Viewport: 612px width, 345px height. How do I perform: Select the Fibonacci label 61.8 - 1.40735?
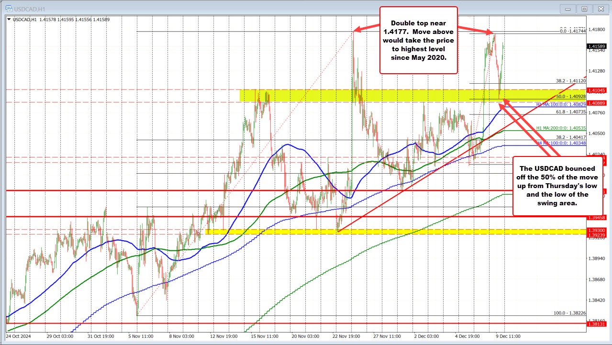pyautogui.click(x=570, y=111)
